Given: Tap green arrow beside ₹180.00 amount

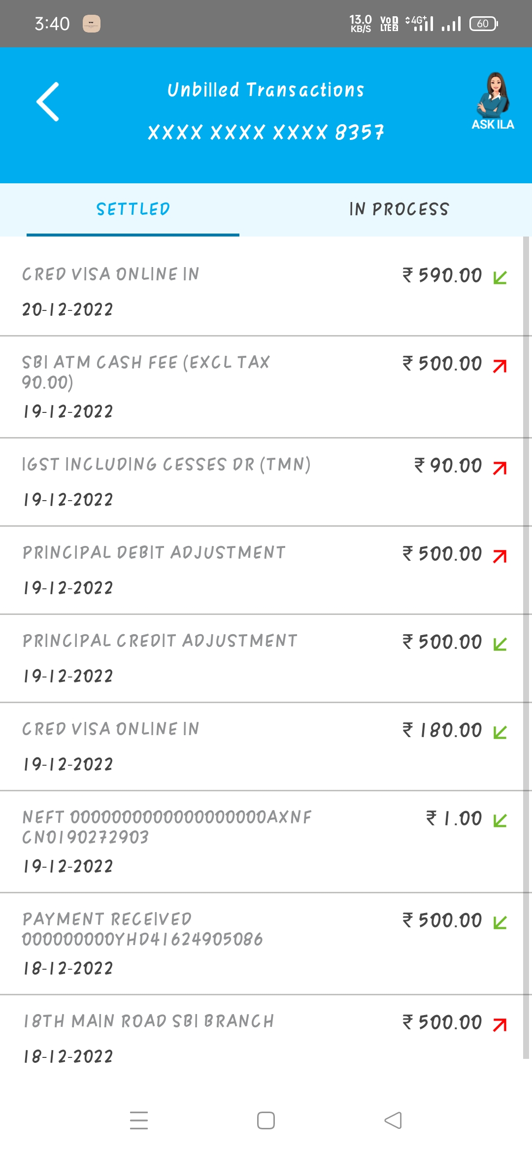Looking at the screenshot, I should pos(500,732).
